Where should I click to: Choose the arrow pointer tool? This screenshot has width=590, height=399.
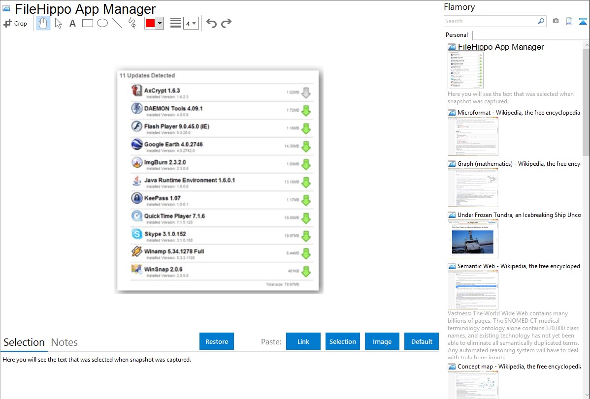coord(58,23)
